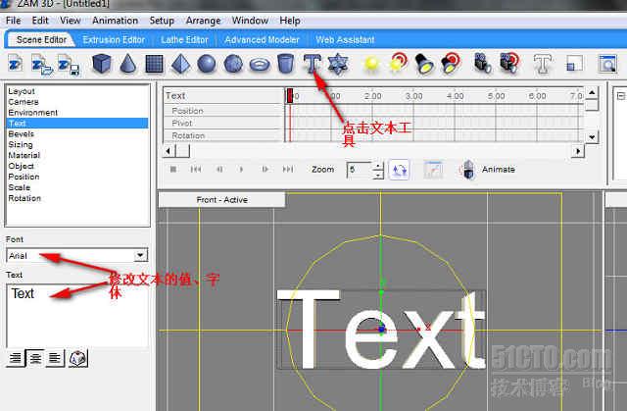
Task: Insert a smooth sphere primitive
Action: click(x=207, y=64)
